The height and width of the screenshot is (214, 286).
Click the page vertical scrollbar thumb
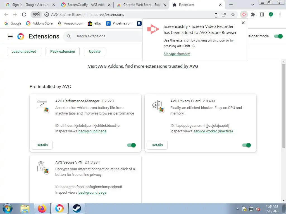(x=283, y=106)
